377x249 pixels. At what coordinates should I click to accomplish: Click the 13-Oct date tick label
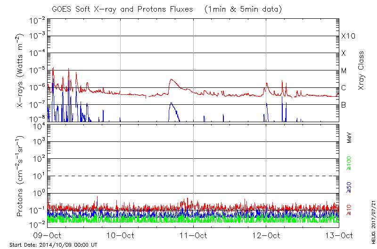[338, 235]
